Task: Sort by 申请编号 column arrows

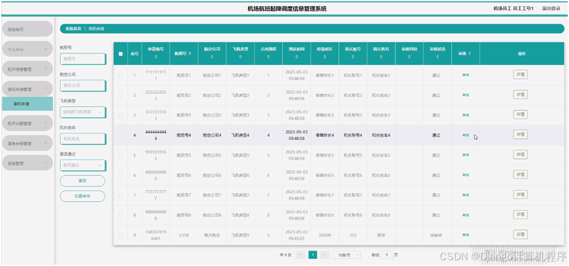Action: click(156, 57)
